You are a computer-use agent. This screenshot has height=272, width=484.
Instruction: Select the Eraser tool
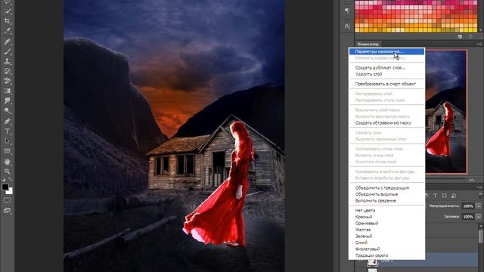pyautogui.click(x=8, y=81)
